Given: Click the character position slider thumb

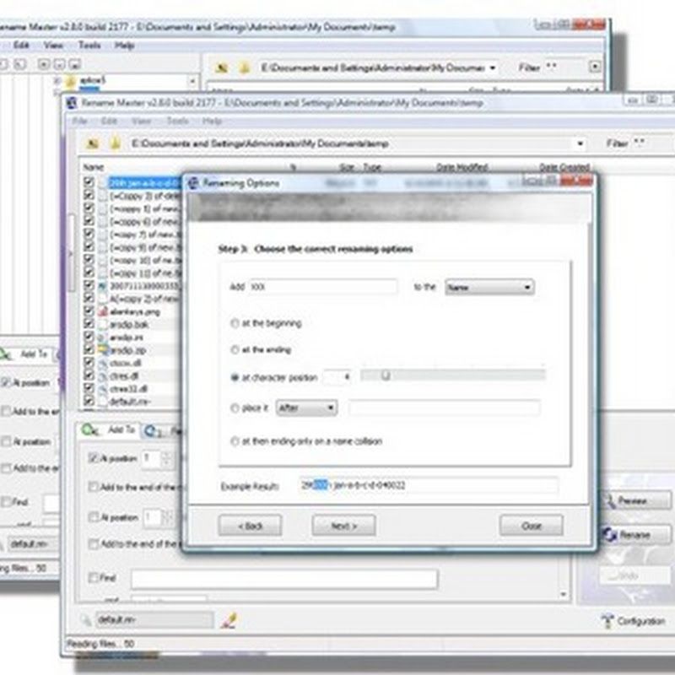Looking at the screenshot, I should point(386,375).
